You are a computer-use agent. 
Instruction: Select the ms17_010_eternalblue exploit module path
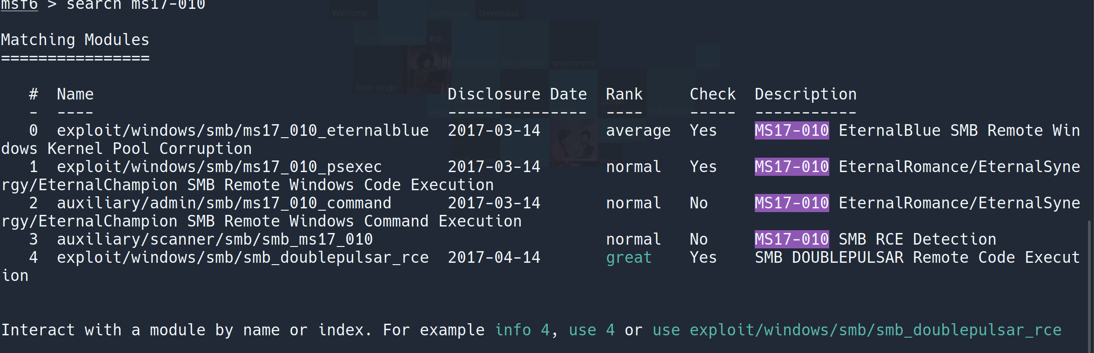click(x=242, y=131)
